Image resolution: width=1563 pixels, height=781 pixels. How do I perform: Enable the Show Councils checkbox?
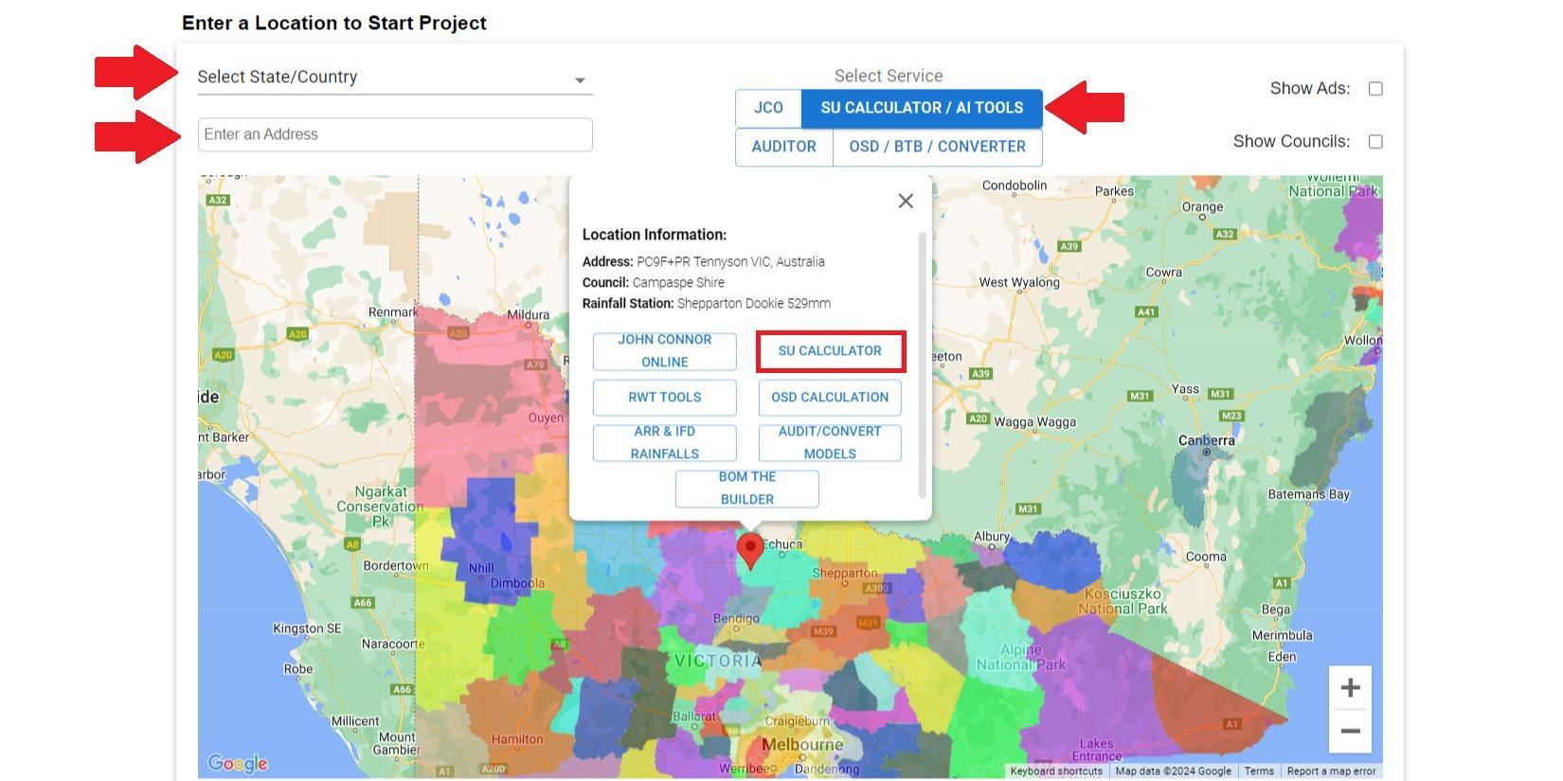(1375, 142)
